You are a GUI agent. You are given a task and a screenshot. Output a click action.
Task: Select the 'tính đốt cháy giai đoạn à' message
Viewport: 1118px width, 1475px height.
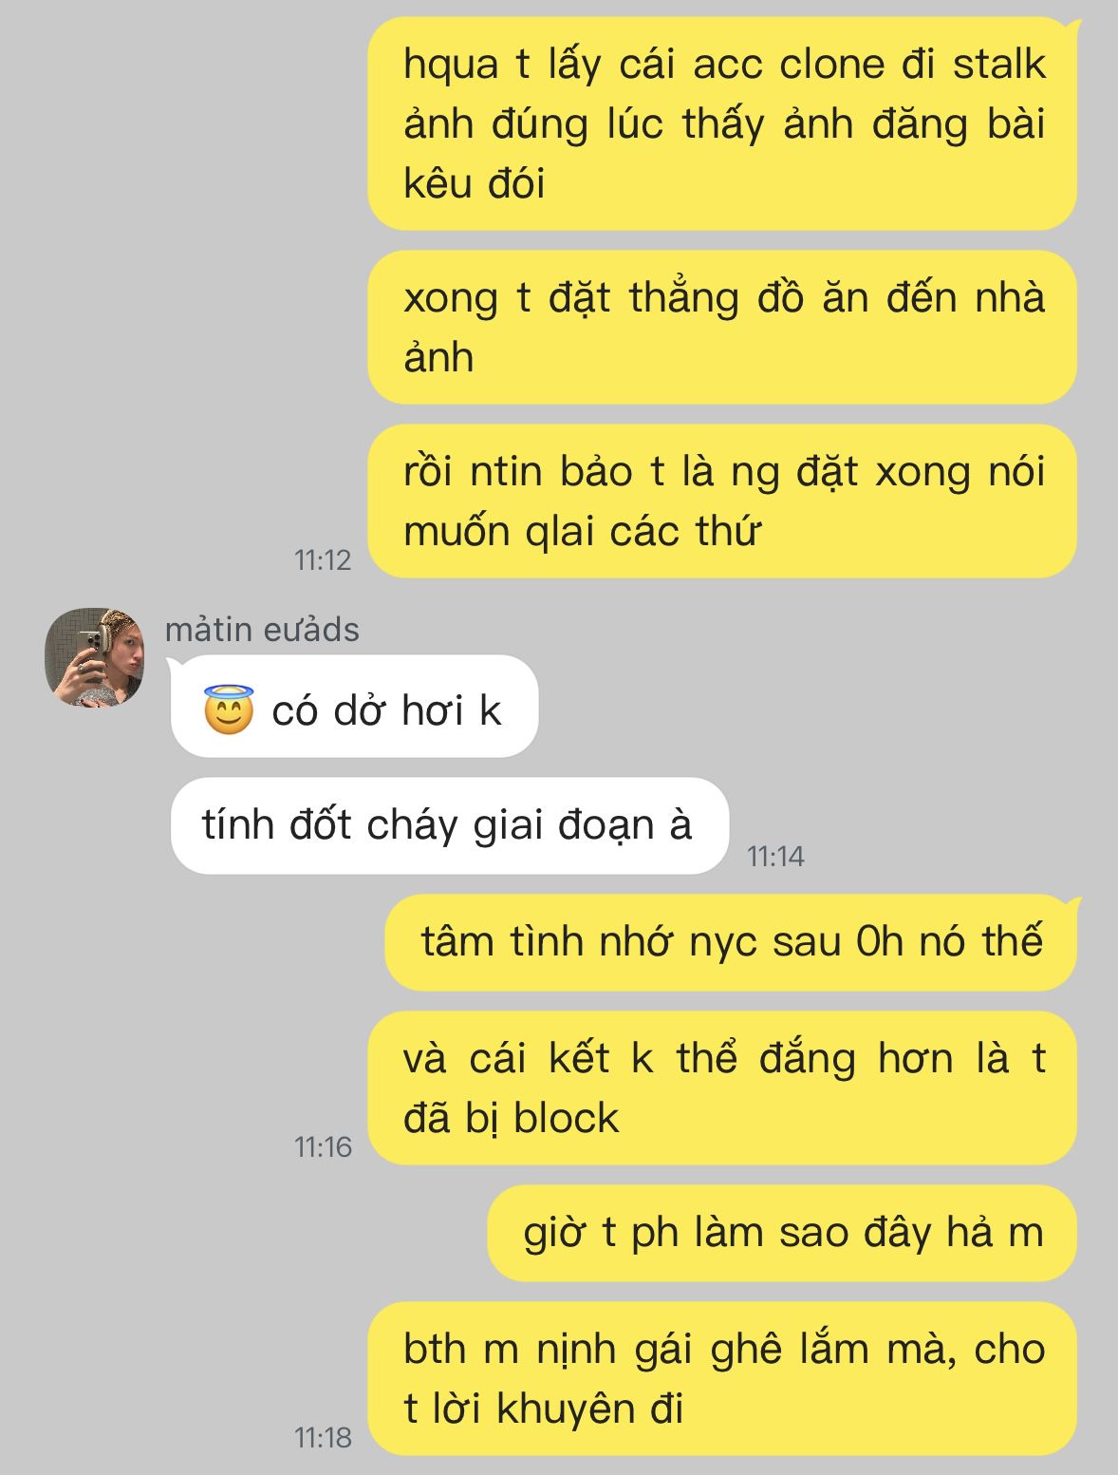[x=449, y=825]
